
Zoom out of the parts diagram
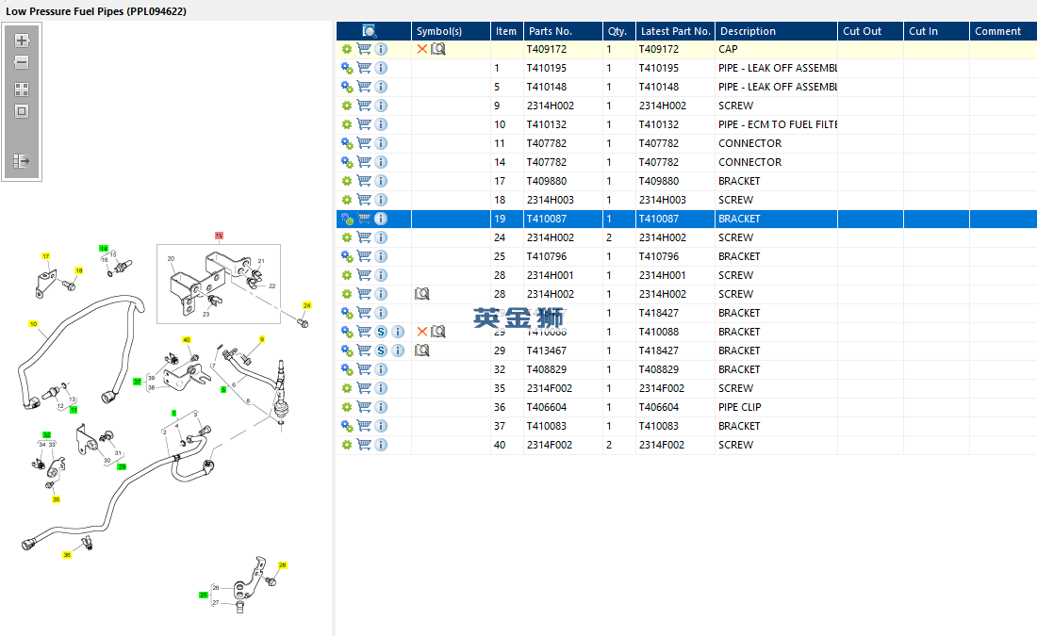click(22, 62)
